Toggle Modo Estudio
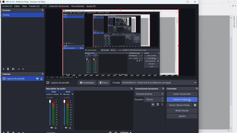 [x=182, y=111]
